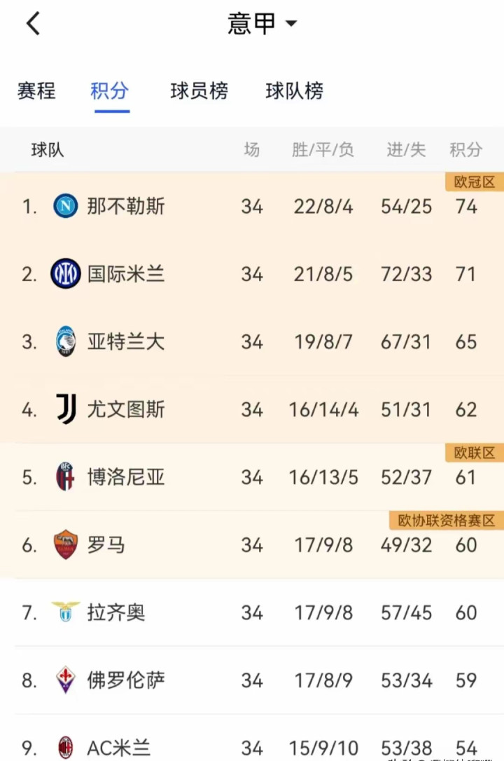
Task: Tap the Lazio eagle crest
Action: 65,612
